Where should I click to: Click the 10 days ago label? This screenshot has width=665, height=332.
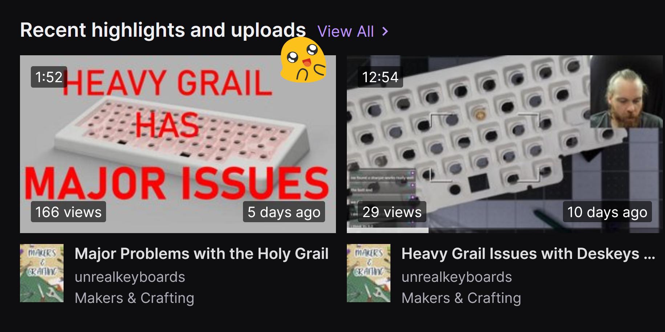coord(607,212)
